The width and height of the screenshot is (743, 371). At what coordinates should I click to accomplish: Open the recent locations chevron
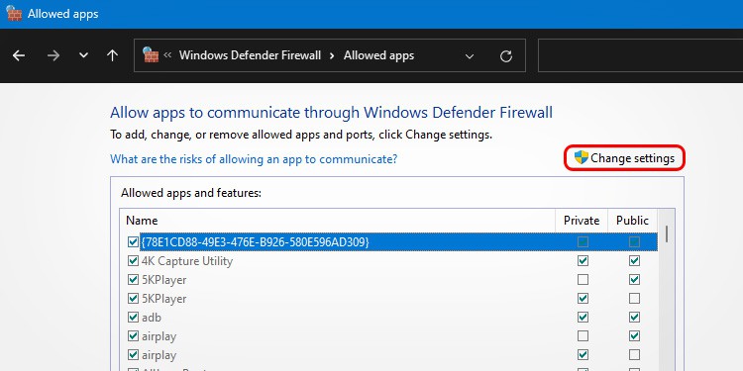pyautogui.click(x=83, y=55)
